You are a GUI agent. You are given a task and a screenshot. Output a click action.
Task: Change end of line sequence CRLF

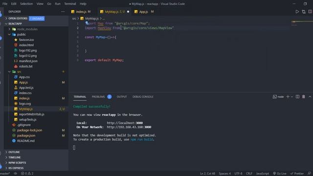[249, 174]
